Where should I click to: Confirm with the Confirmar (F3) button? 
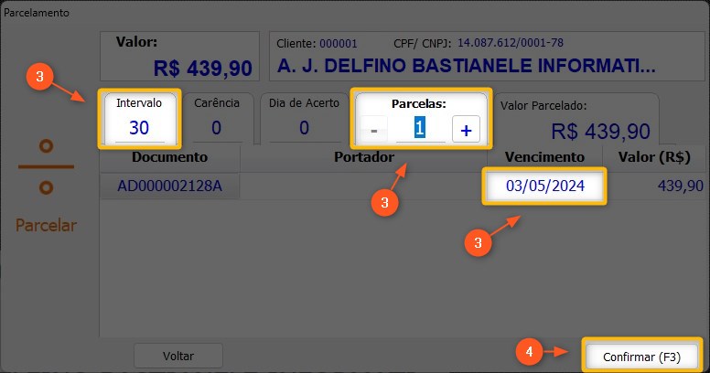[640, 356]
